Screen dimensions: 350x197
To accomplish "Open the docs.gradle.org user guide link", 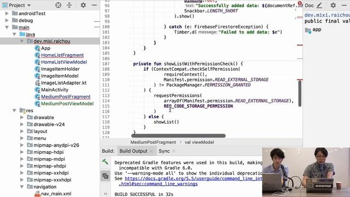I will (194, 178).
